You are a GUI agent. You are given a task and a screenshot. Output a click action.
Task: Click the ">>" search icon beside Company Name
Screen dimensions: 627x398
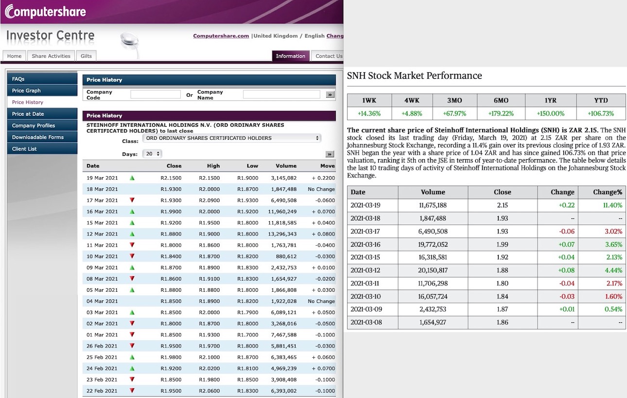(x=330, y=95)
